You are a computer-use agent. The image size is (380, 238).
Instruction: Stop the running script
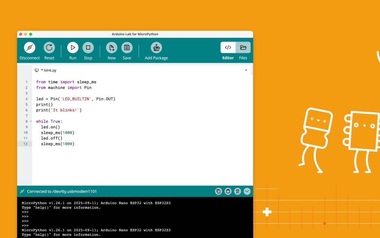point(88,48)
